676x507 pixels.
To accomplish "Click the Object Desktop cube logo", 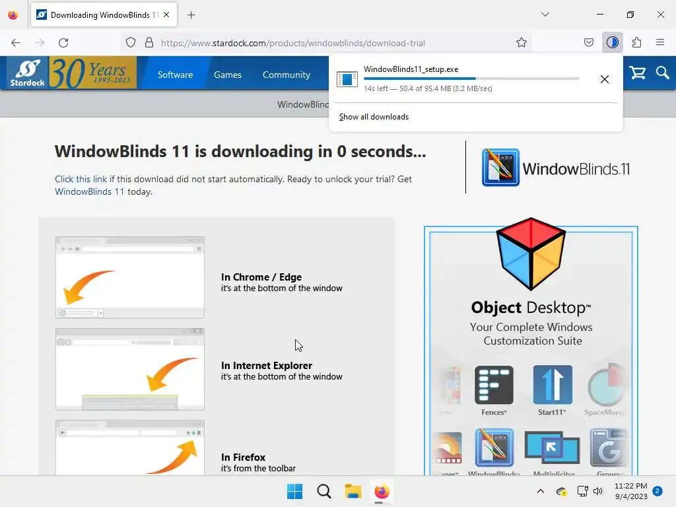I will 531,253.
